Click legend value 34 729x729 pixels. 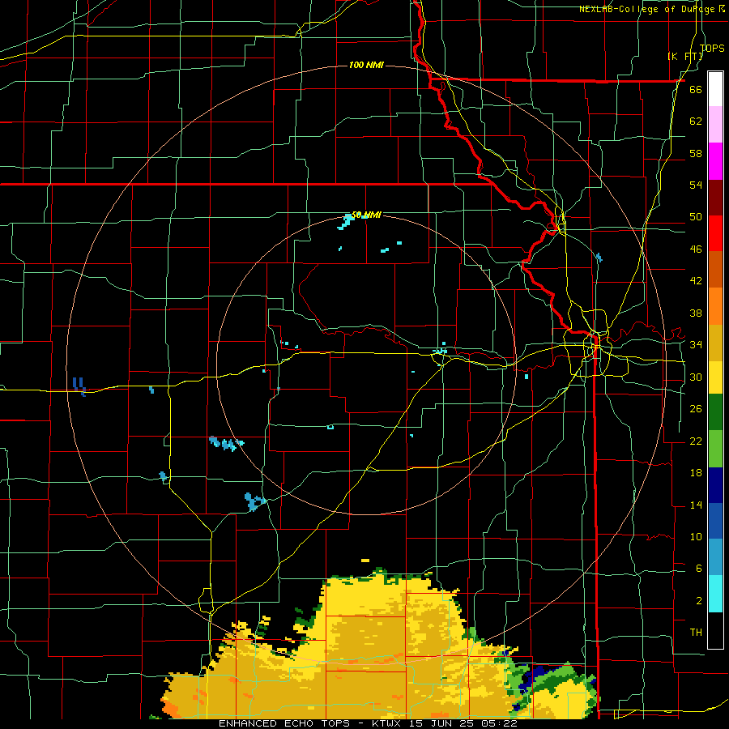pyautogui.click(x=696, y=345)
